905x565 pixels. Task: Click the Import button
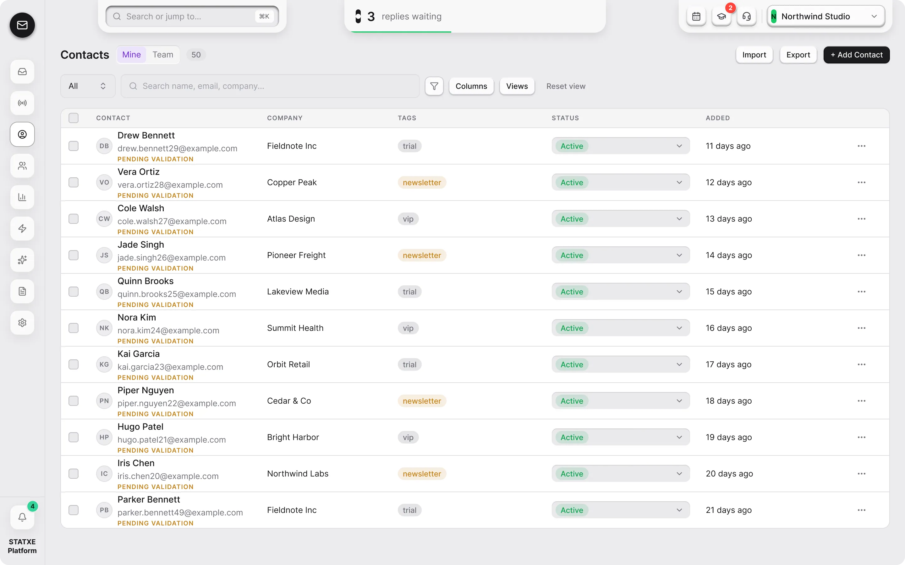[754, 55]
